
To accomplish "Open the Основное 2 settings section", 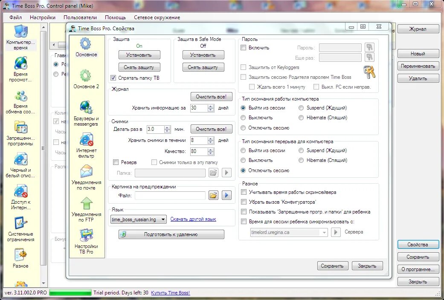I will 86,80.
